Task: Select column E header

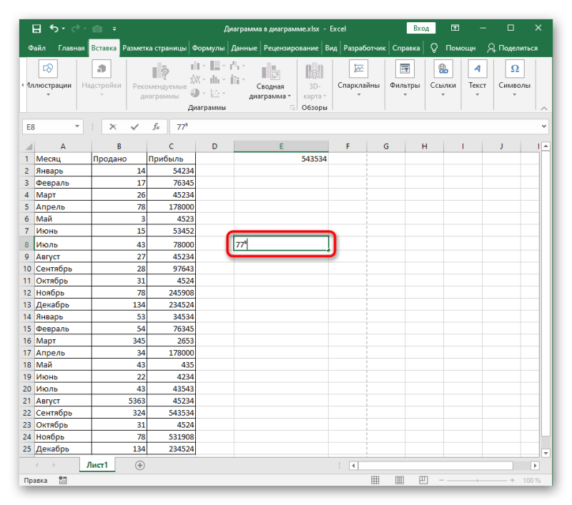Action: coord(281,146)
